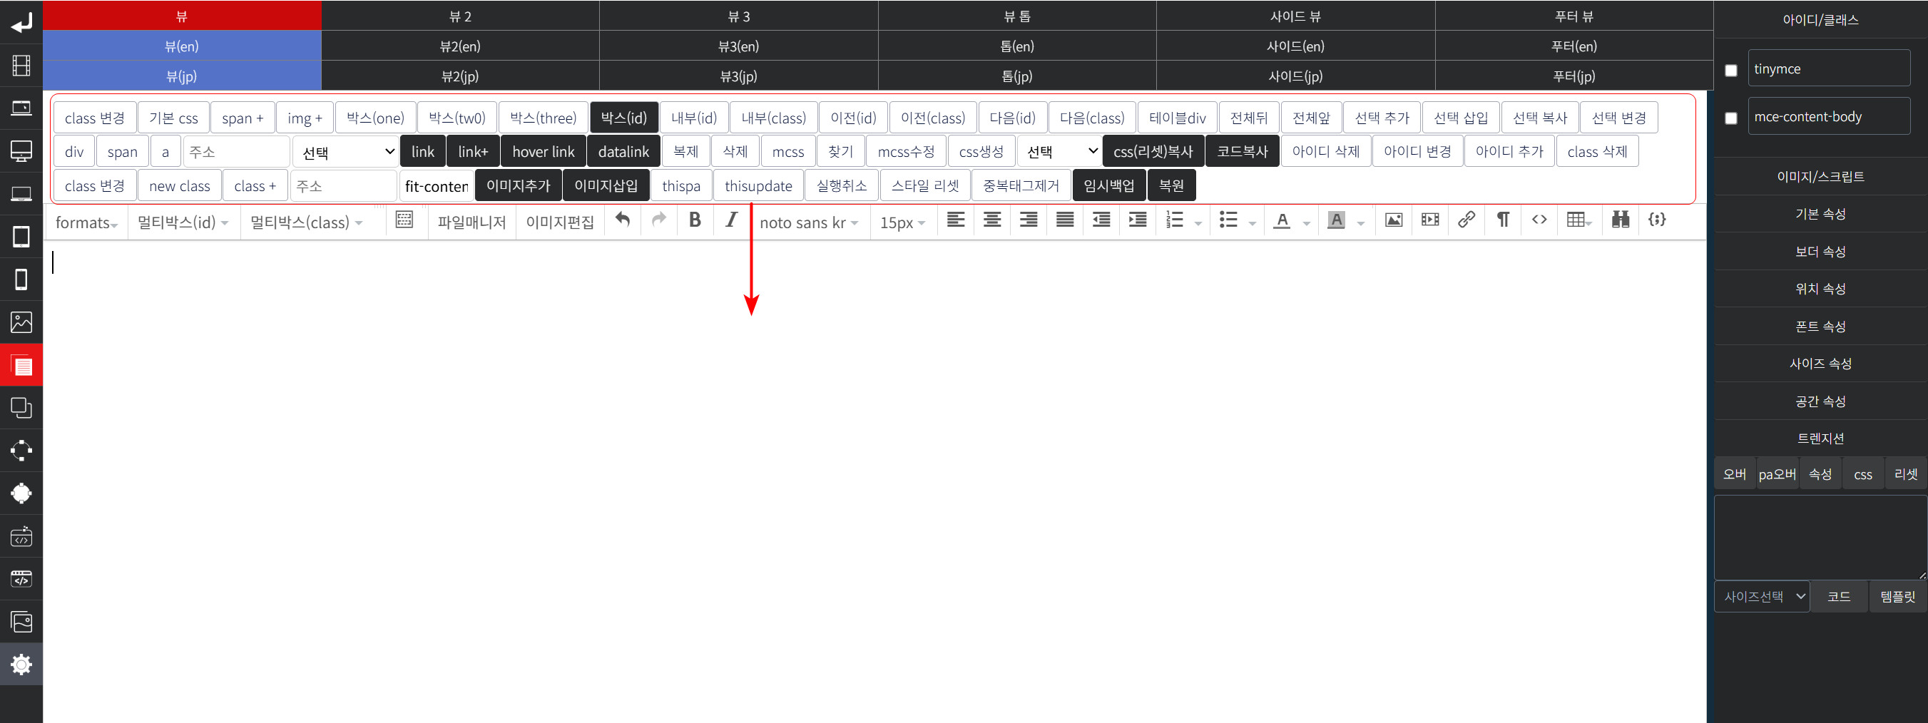This screenshot has height=723, width=1928.
Task: Click the find and replace binoculars icon
Action: (x=1621, y=220)
